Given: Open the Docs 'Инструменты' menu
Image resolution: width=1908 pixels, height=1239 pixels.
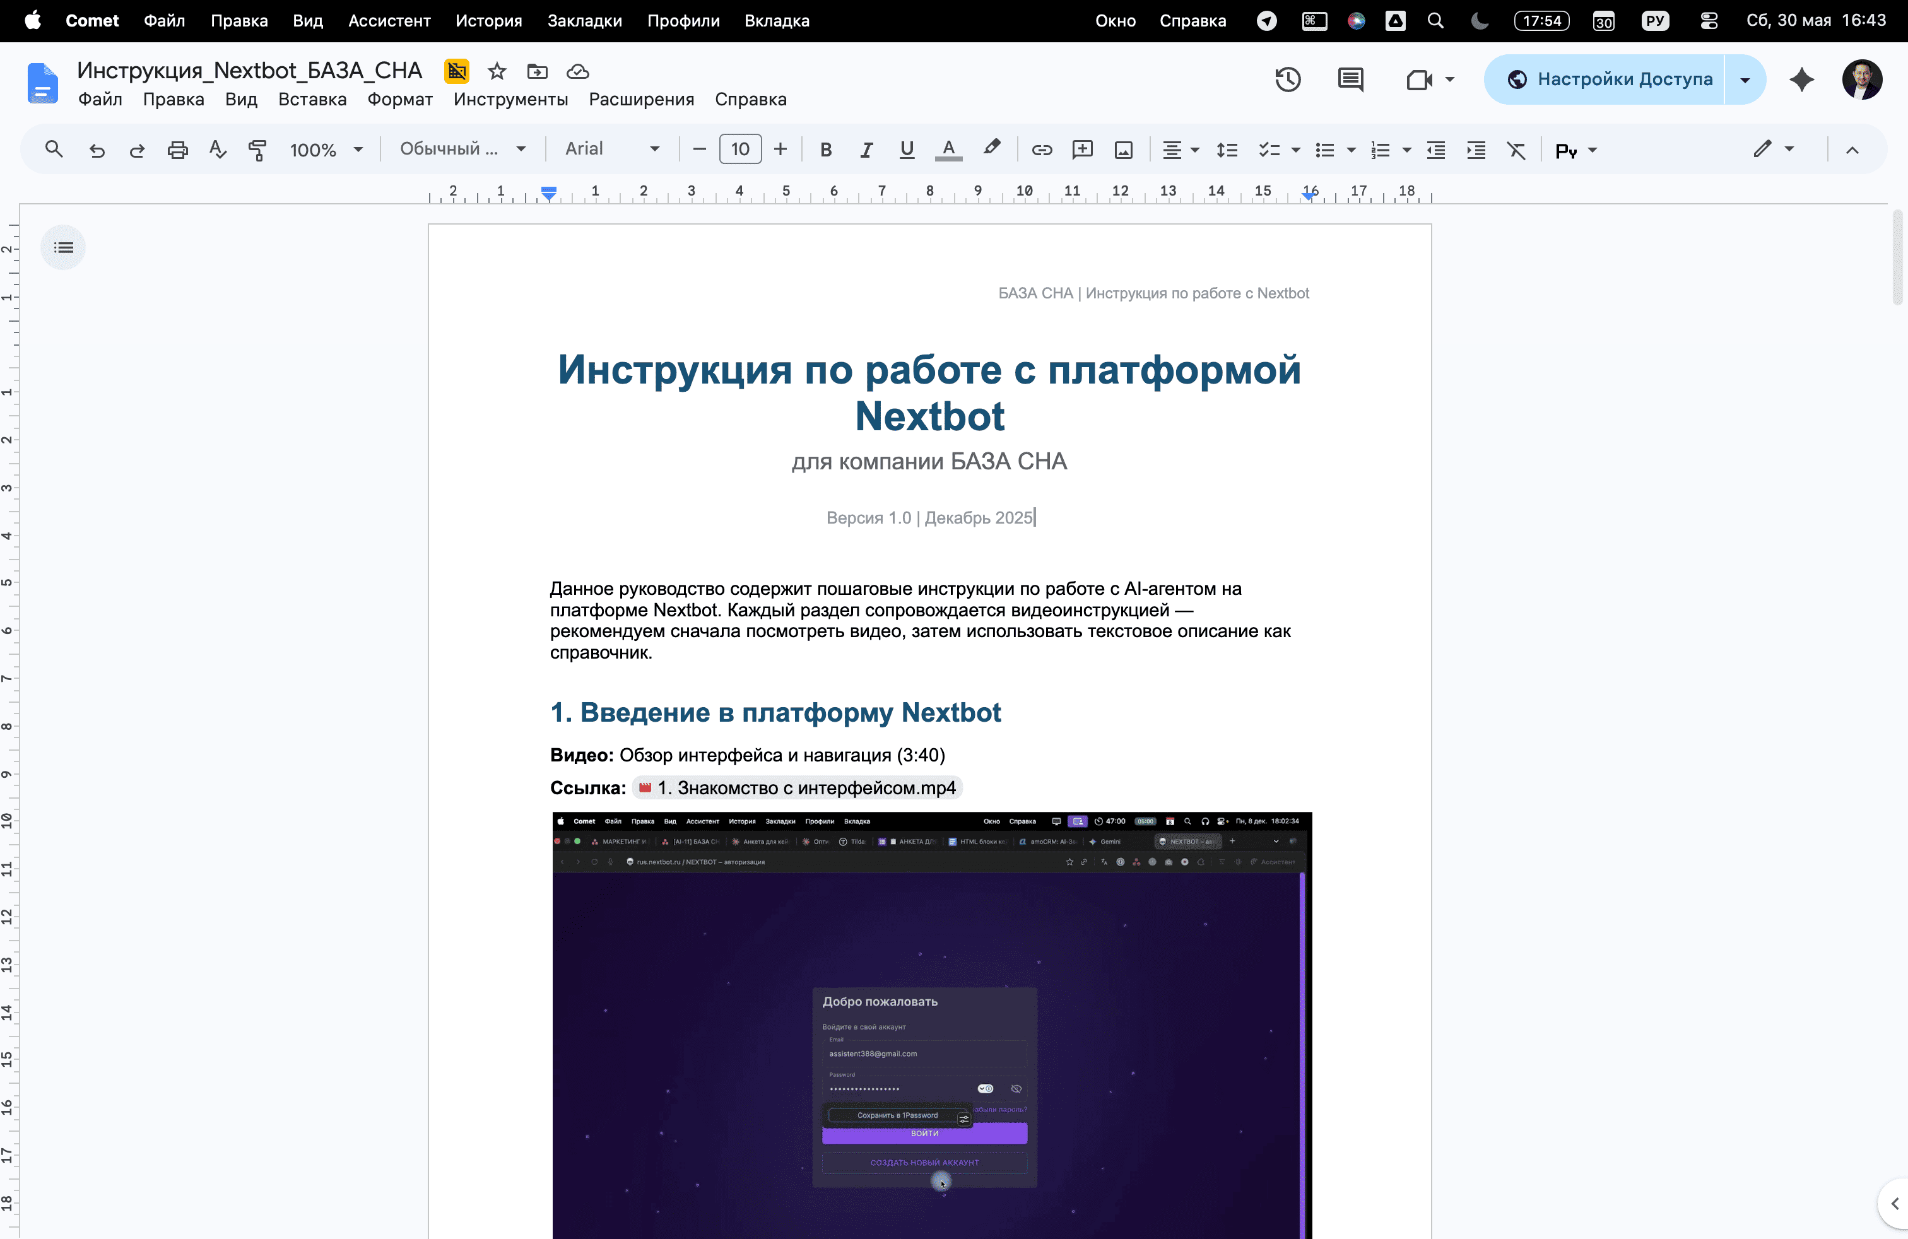Looking at the screenshot, I should point(510,100).
